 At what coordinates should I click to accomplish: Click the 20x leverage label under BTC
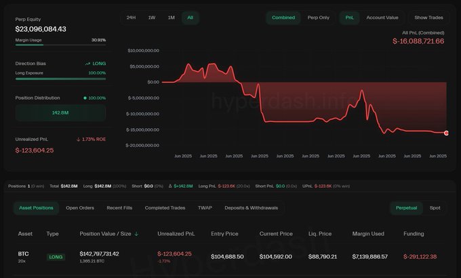coord(22,261)
